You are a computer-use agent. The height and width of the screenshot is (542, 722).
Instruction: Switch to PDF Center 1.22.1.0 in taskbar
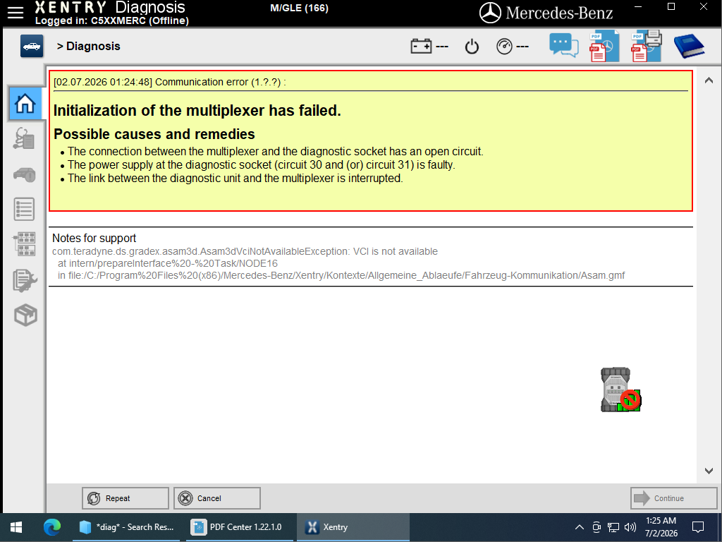point(240,526)
